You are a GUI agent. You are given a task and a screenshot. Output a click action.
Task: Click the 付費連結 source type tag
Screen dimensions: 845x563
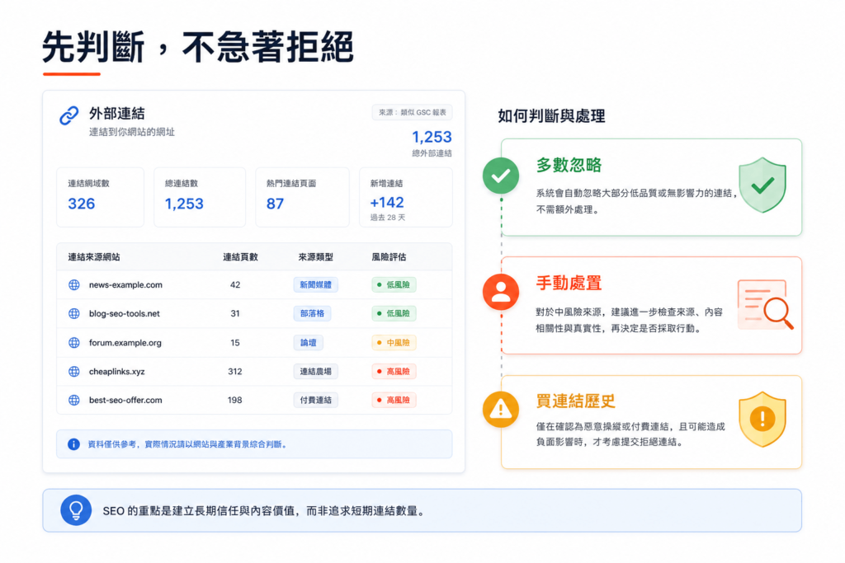pyautogui.click(x=316, y=400)
